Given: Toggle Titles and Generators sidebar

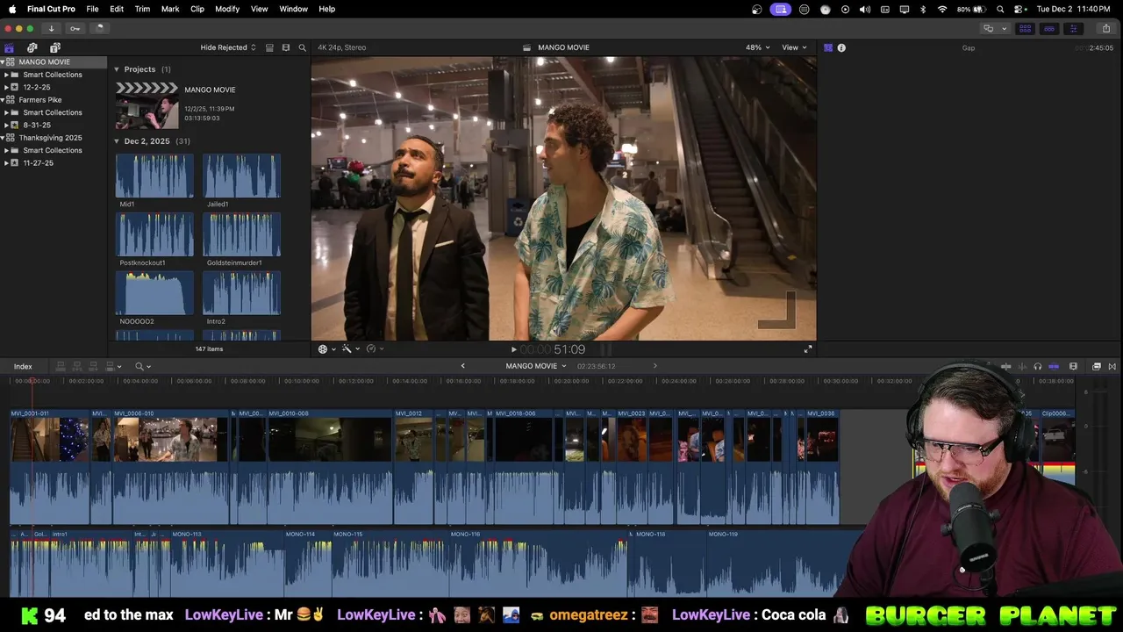Looking at the screenshot, I should (55, 47).
